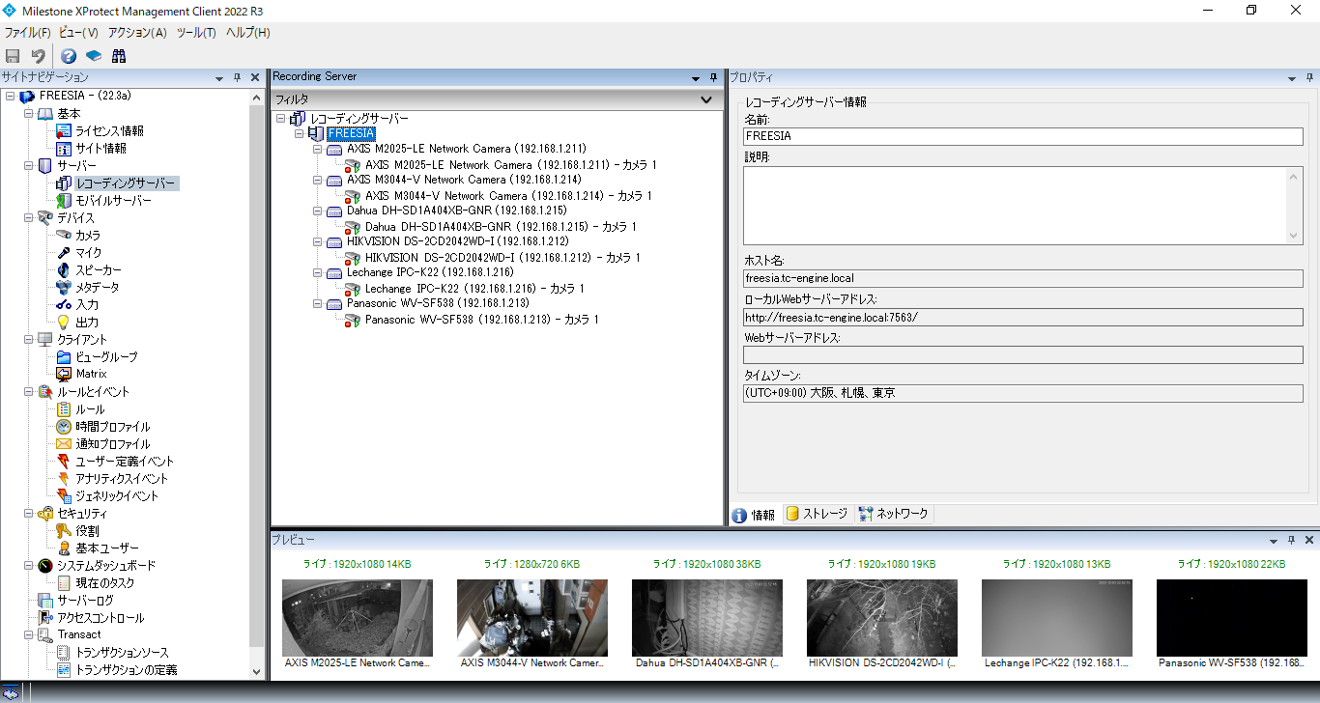1320x703 pixels.
Task: Expand the フィルタ chevron
Action: (706, 99)
